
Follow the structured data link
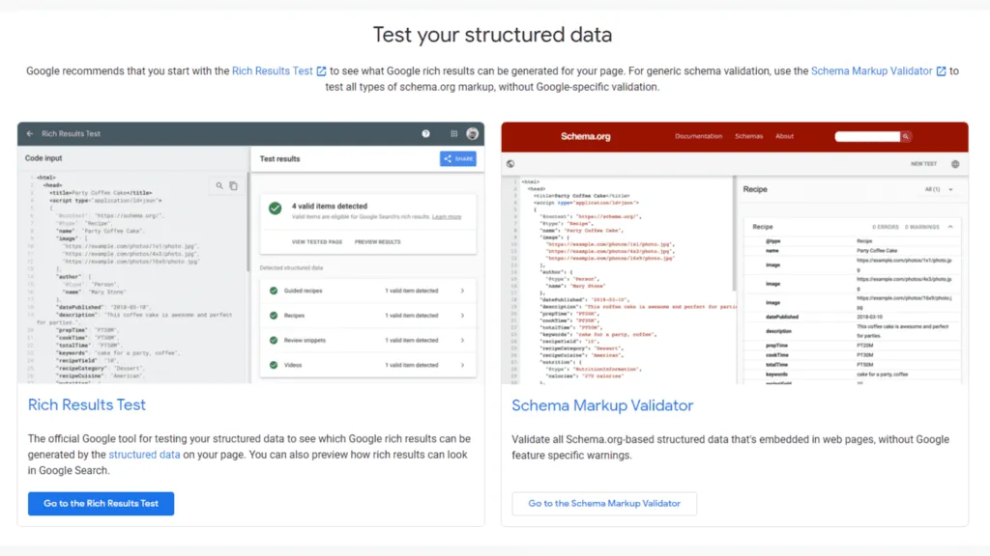144,455
